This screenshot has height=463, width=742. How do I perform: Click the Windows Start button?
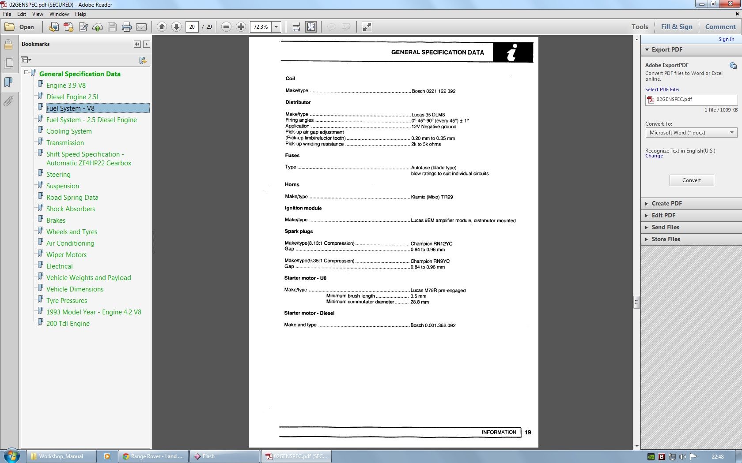pyautogui.click(x=11, y=456)
